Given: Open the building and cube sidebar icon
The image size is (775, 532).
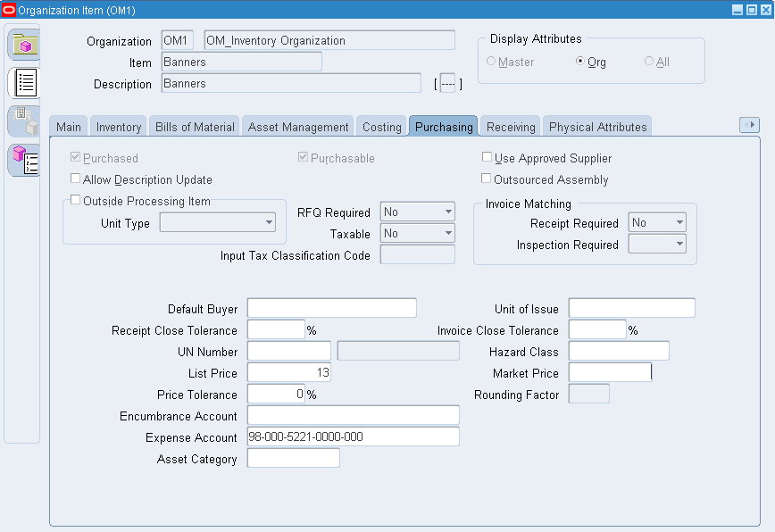Looking at the screenshot, I should [25, 121].
